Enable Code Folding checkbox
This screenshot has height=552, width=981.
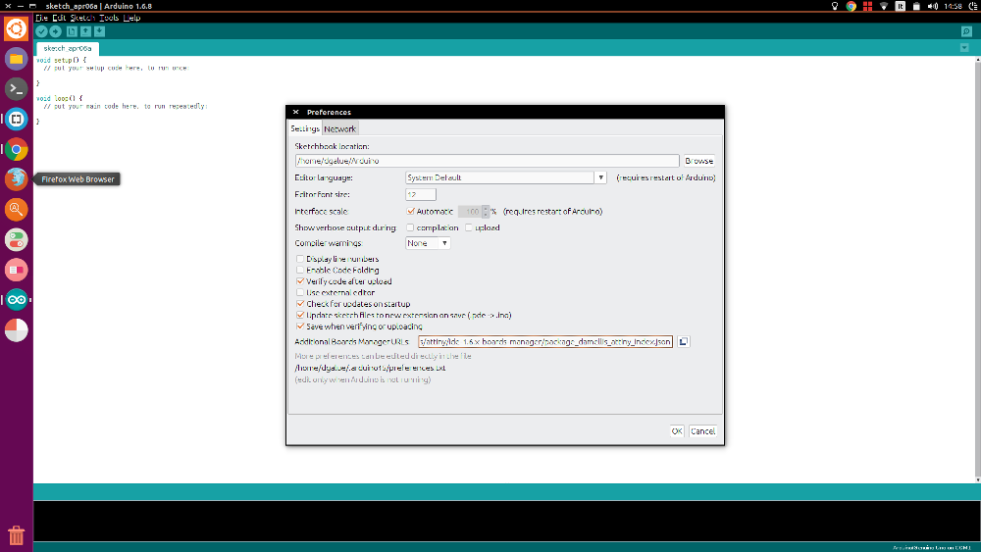[x=300, y=270]
